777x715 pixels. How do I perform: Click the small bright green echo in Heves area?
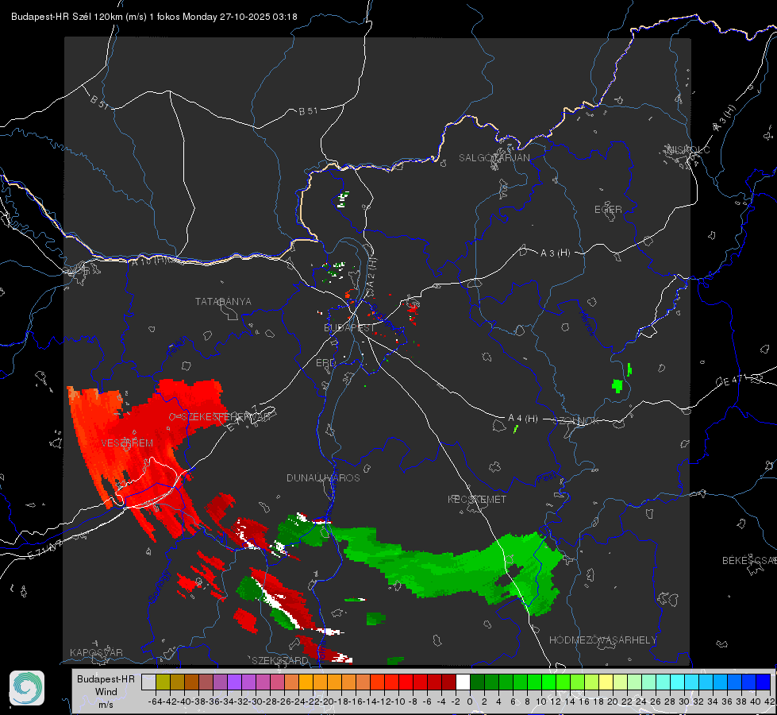pyautogui.click(x=617, y=385)
